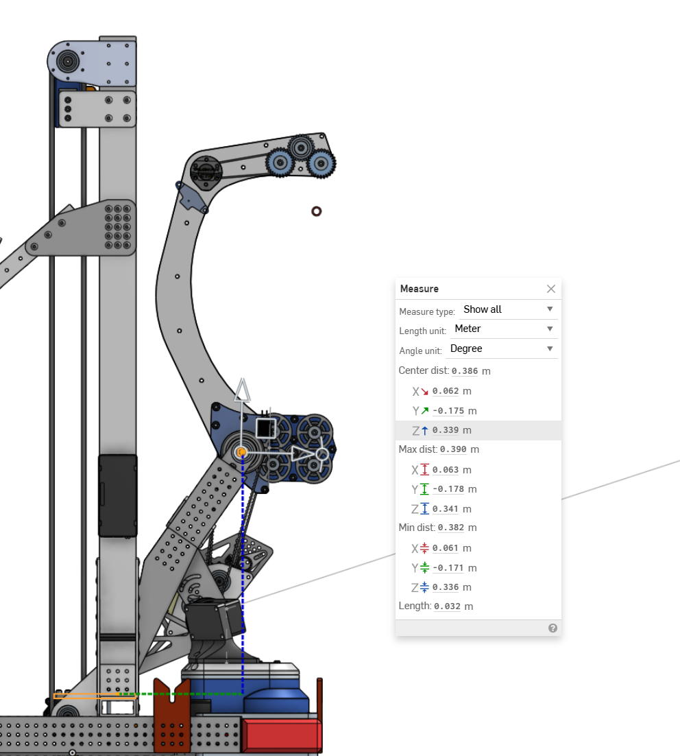The height and width of the screenshot is (756, 680).
Task: Click the triad manipulator's upward arrow
Action: (x=242, y=390)
